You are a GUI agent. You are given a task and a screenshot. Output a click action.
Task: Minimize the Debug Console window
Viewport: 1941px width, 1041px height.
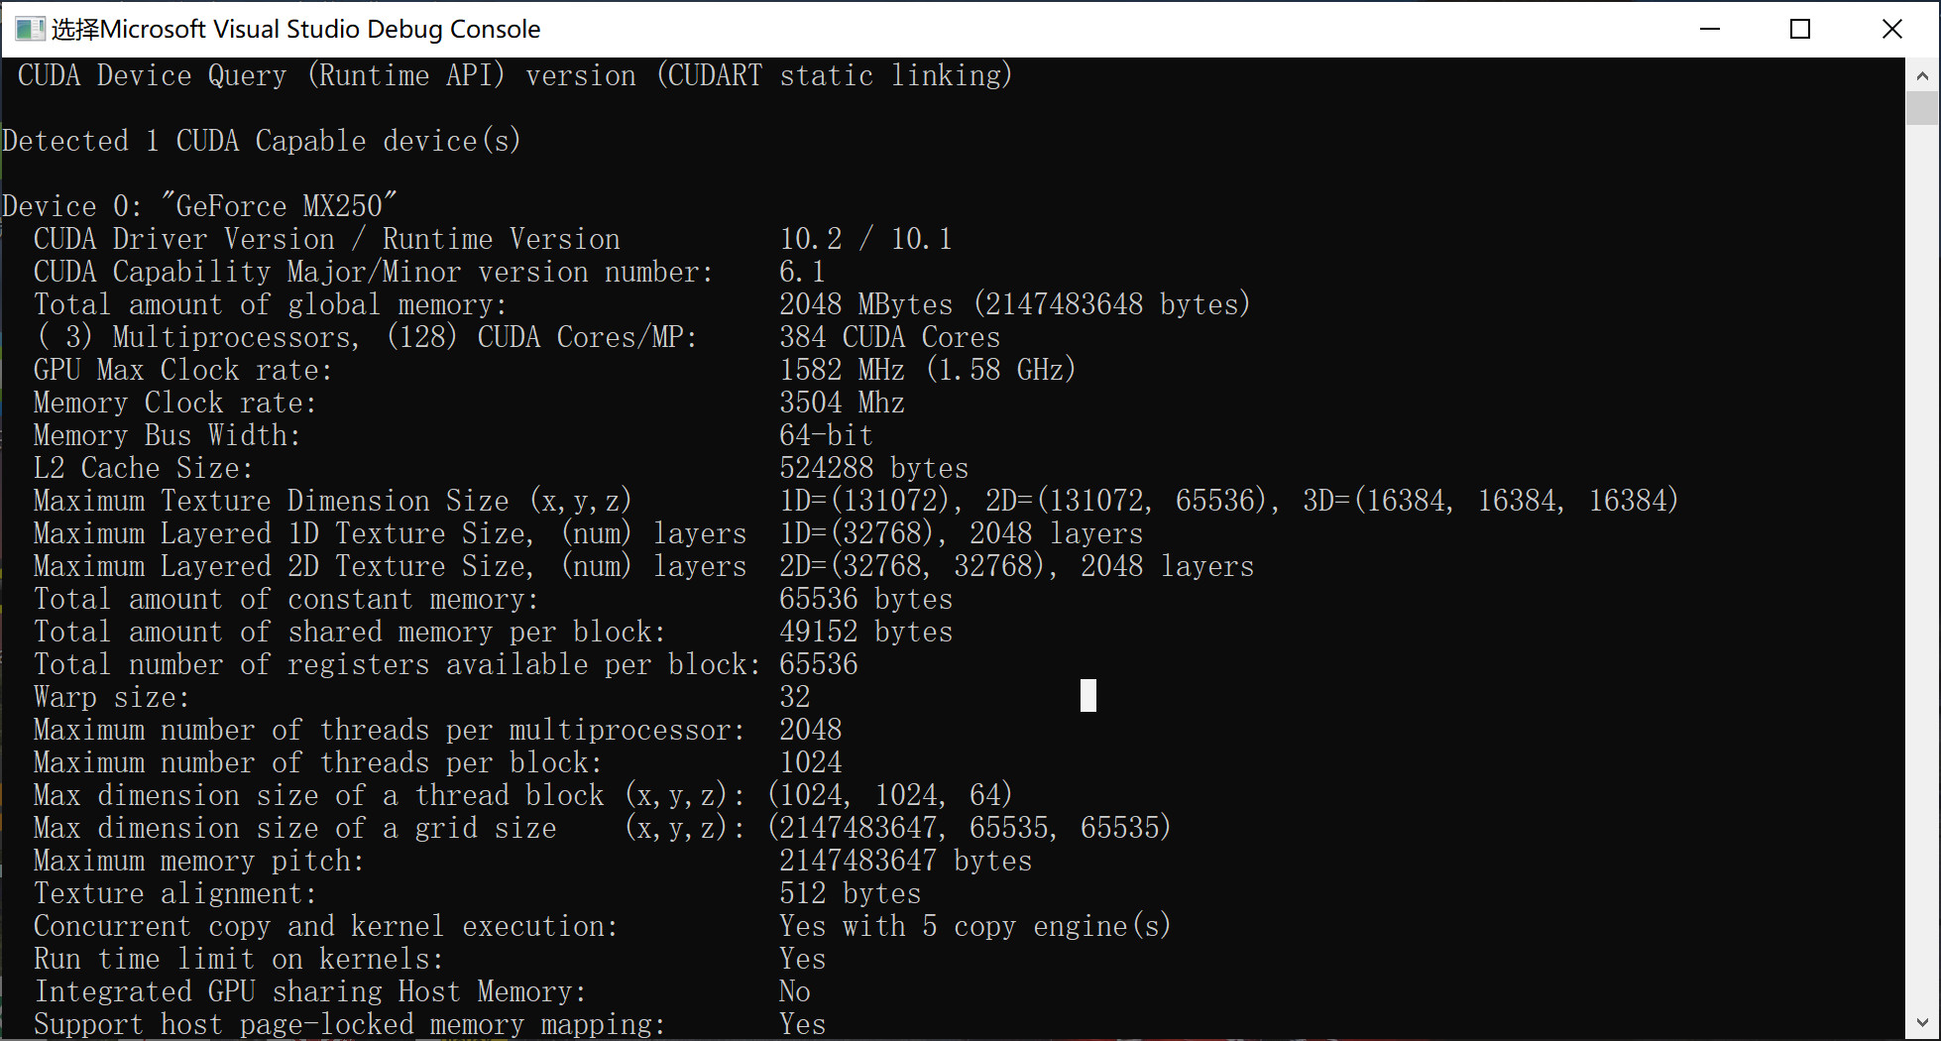click(1710, 29)
